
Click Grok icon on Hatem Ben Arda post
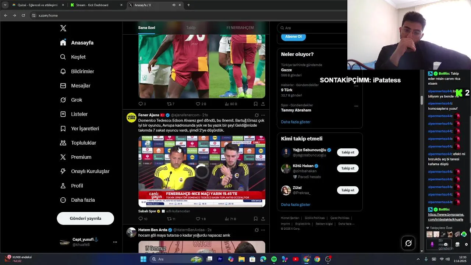pyautogui.click(x=256, y=230)
